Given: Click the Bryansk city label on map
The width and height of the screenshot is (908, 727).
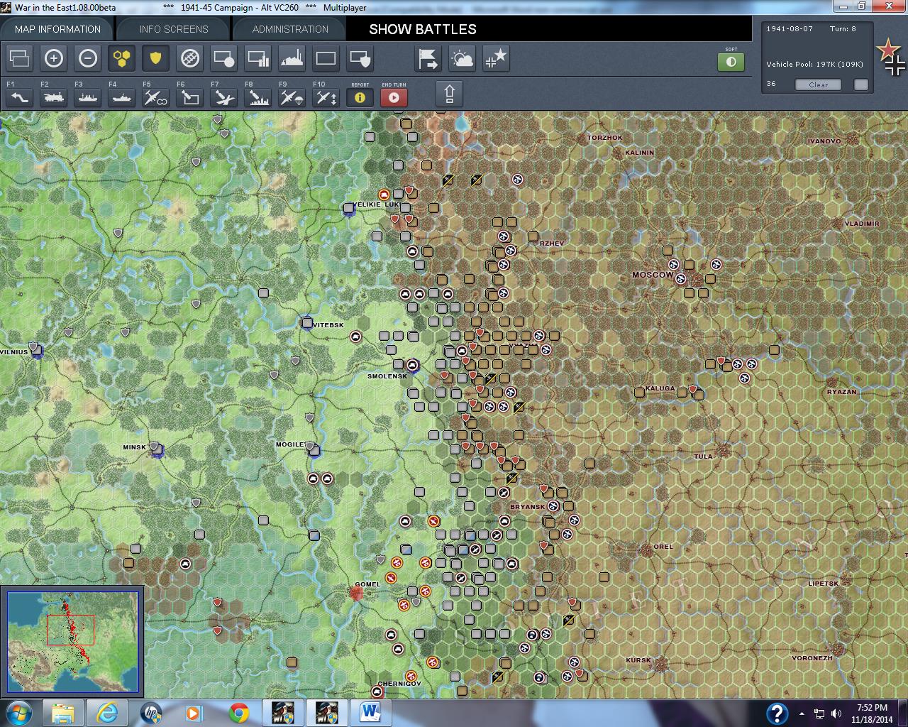Looking at the screenshot, I should point(528,507).
